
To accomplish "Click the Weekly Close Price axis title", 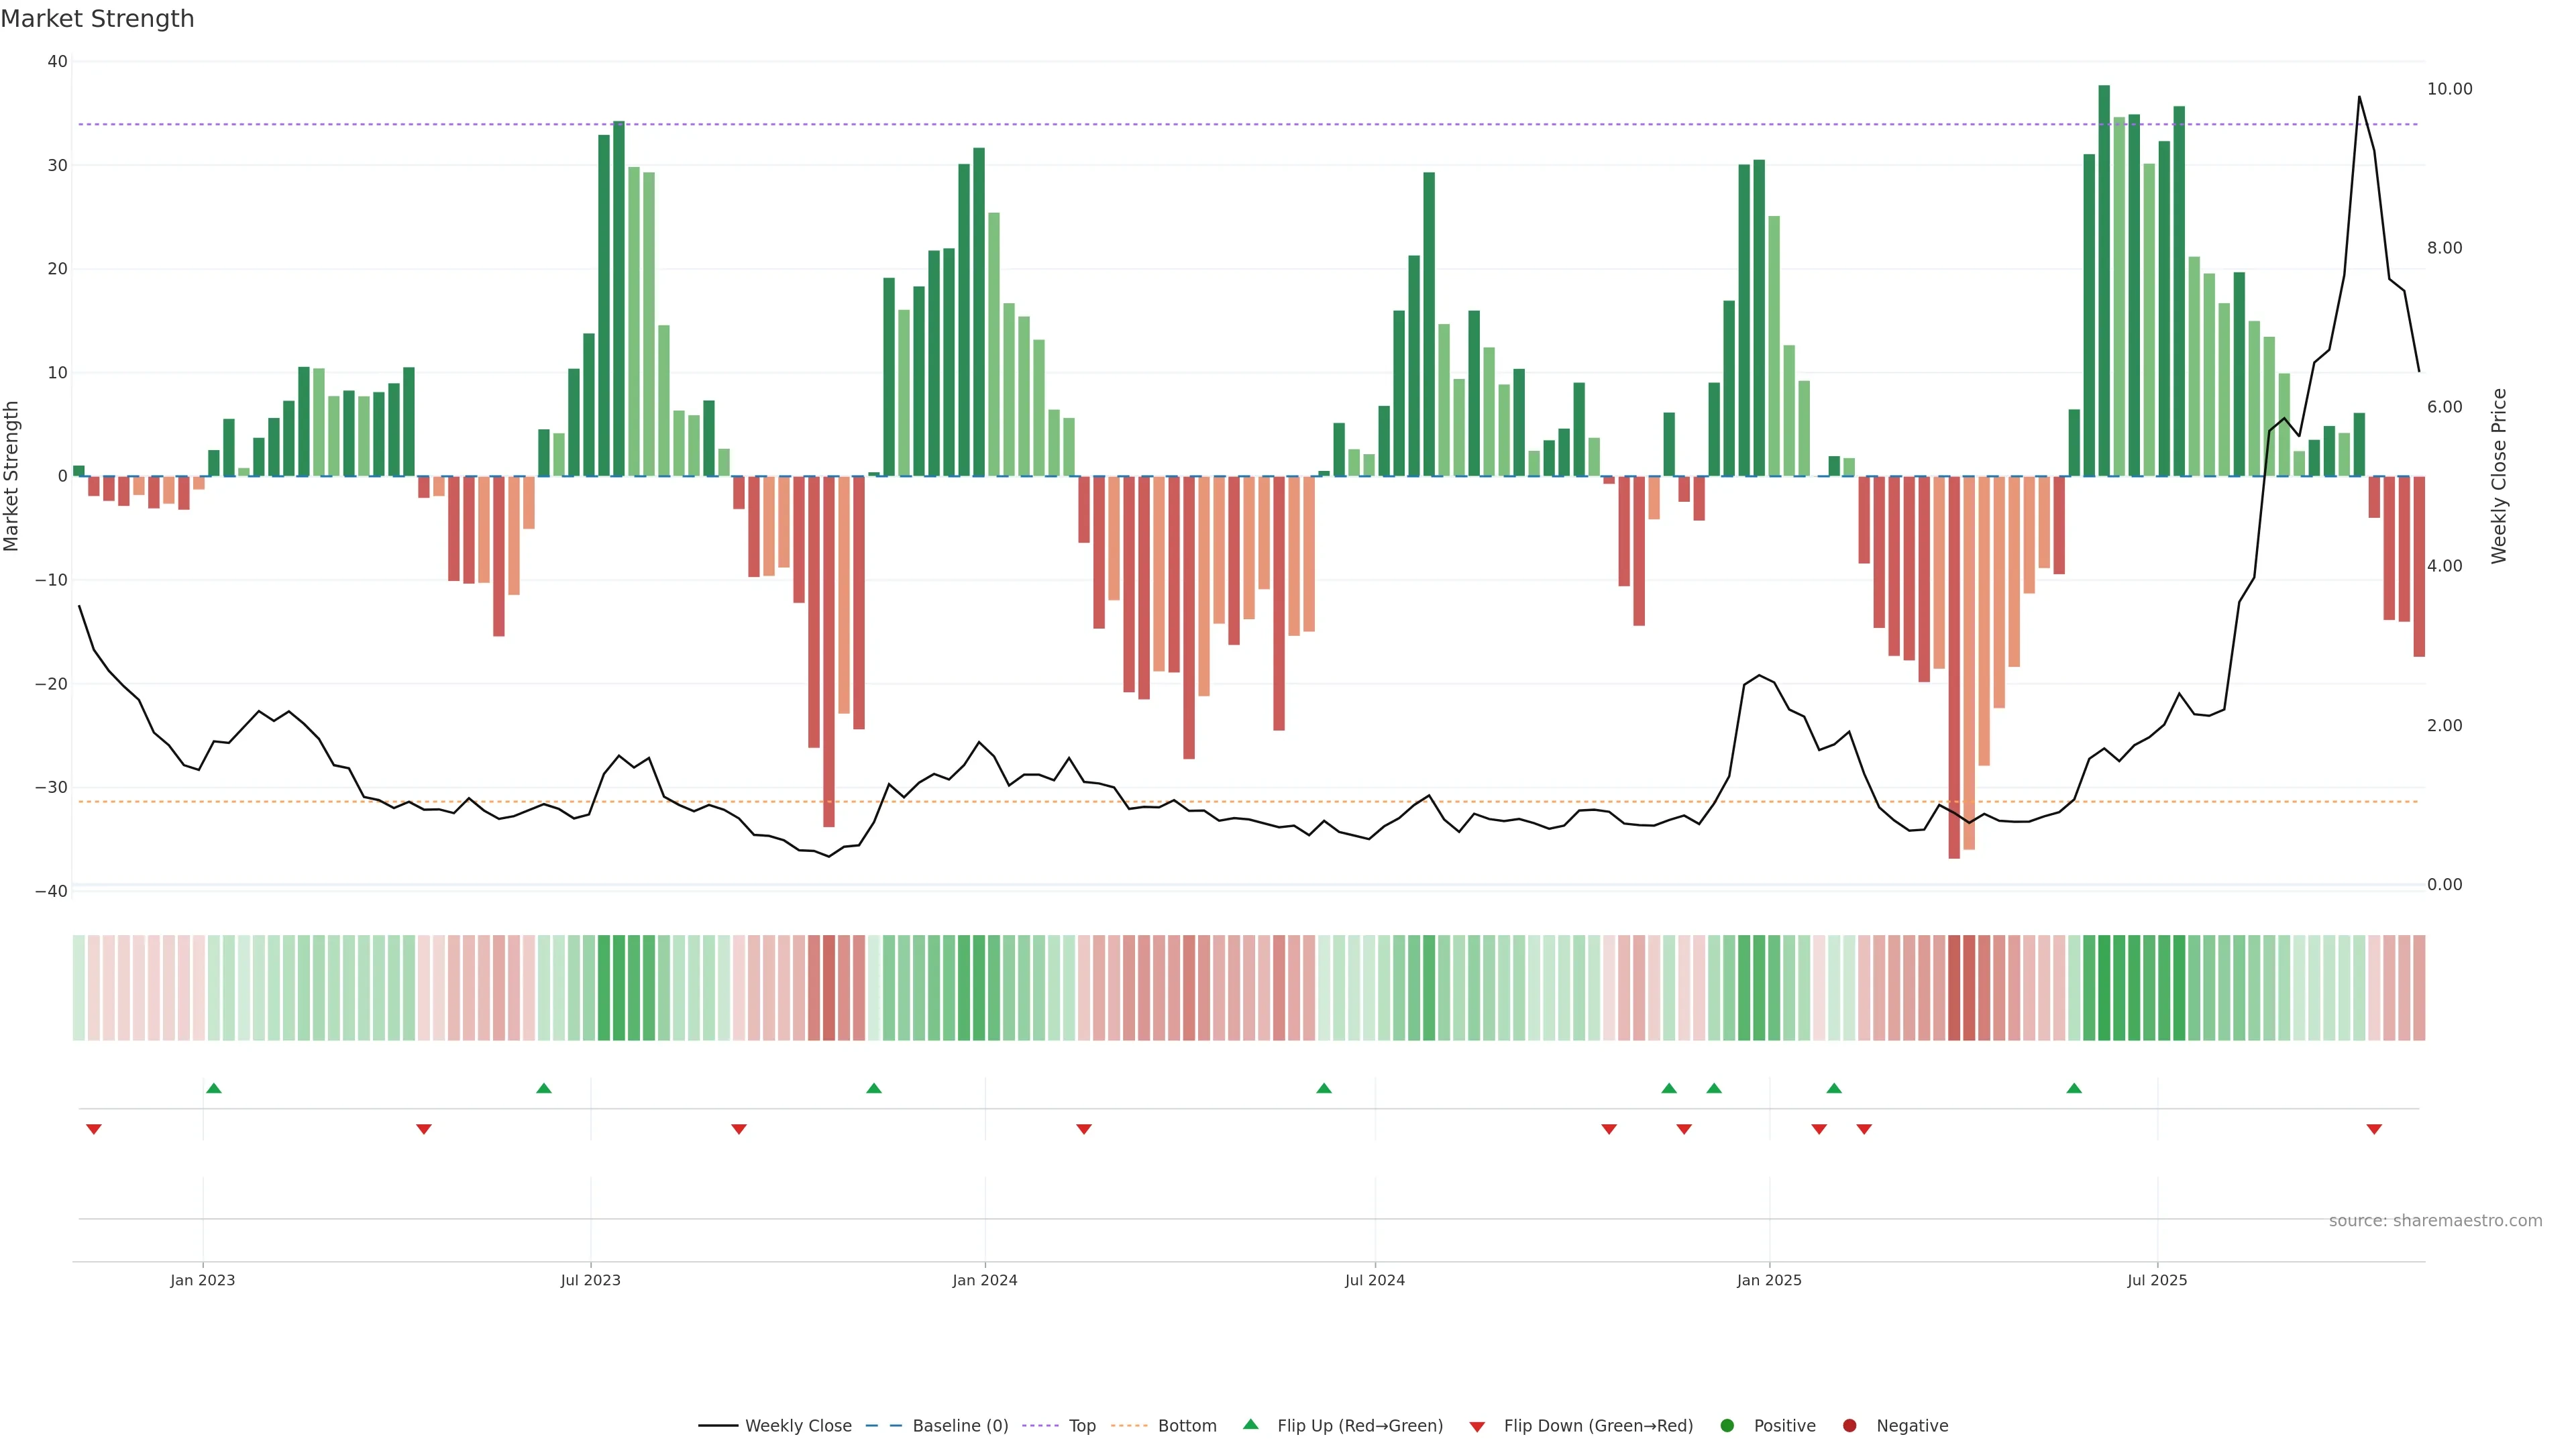I will [2499, 476].
